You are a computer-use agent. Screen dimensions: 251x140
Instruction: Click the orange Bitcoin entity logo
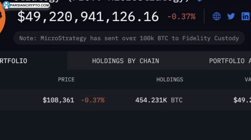2,17
